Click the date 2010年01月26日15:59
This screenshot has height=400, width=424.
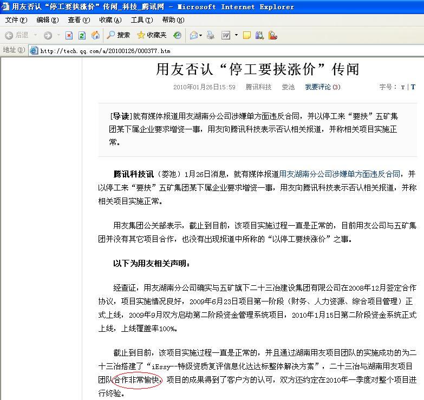pos(204,87)
